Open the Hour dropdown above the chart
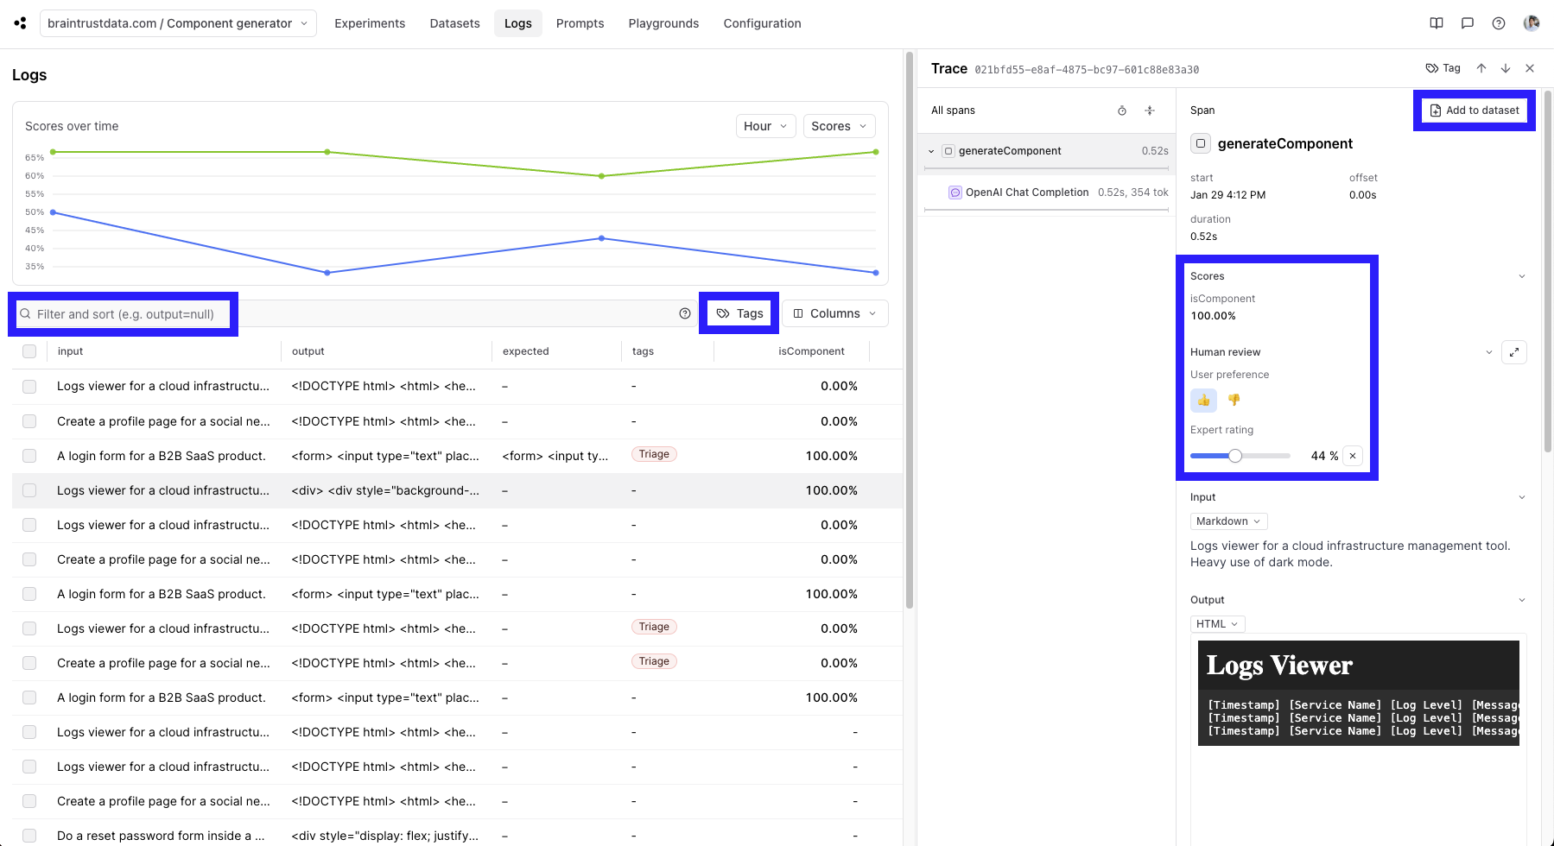This screenshot has width=1554, height=846. click(764, 125)
